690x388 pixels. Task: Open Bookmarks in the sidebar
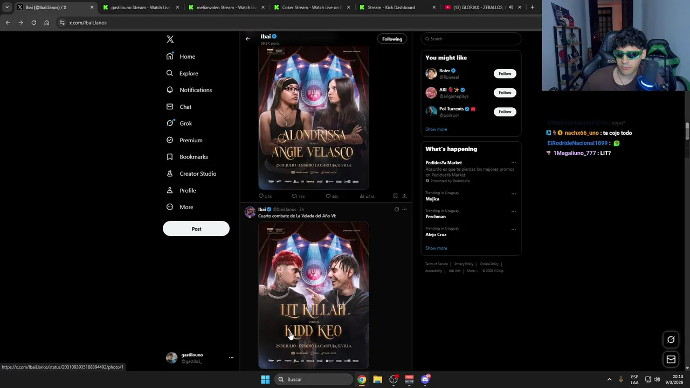tap(187, 157)
